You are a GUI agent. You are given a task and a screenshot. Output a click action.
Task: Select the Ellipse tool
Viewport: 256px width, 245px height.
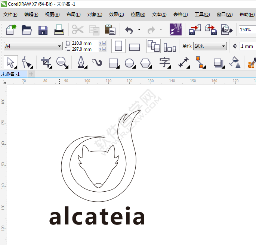click(130, 63)
